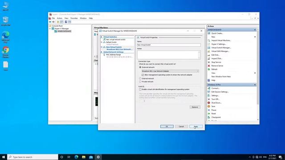Select MAC Address Range in tree

(114, 55)
